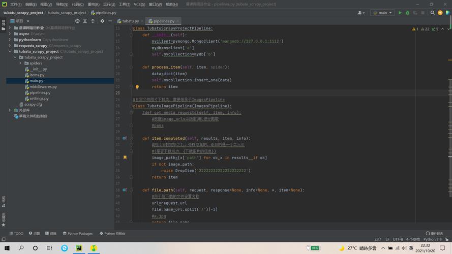The width and height of the screenshot is (452, 254).
Task: Click the yellow lightbulb intention icon
Action: click(x=137, y=87)
